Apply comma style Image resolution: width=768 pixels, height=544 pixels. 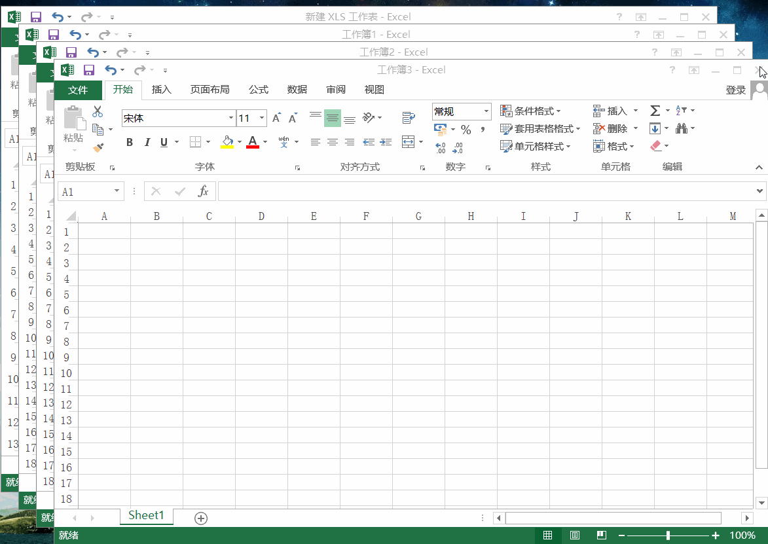(x=483, y=130)
